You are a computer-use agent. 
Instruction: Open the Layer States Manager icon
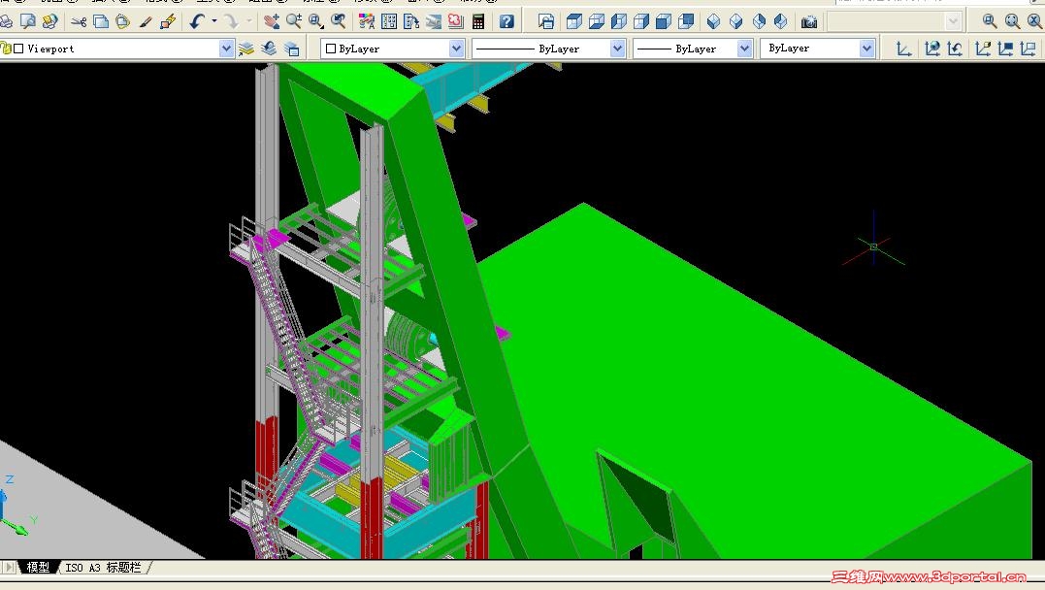click(291, 48)
